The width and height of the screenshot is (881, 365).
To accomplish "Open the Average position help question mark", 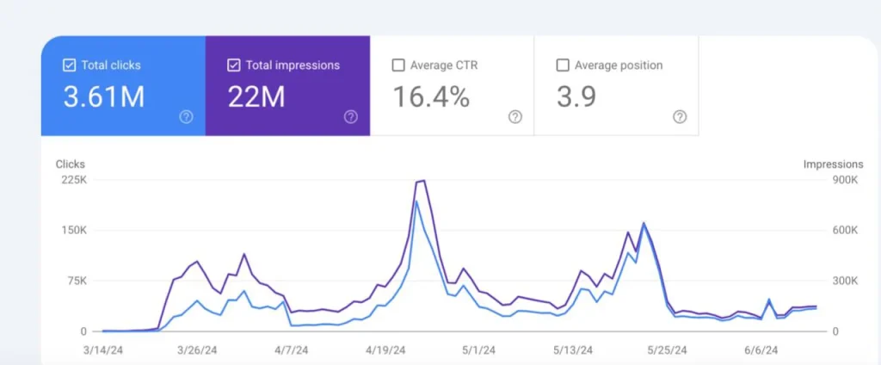I will pyautogui.click(x=679, y=117).
